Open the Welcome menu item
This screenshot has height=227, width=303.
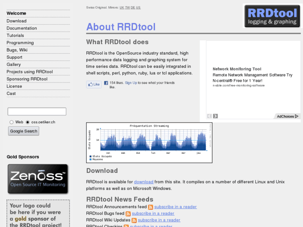16,13
